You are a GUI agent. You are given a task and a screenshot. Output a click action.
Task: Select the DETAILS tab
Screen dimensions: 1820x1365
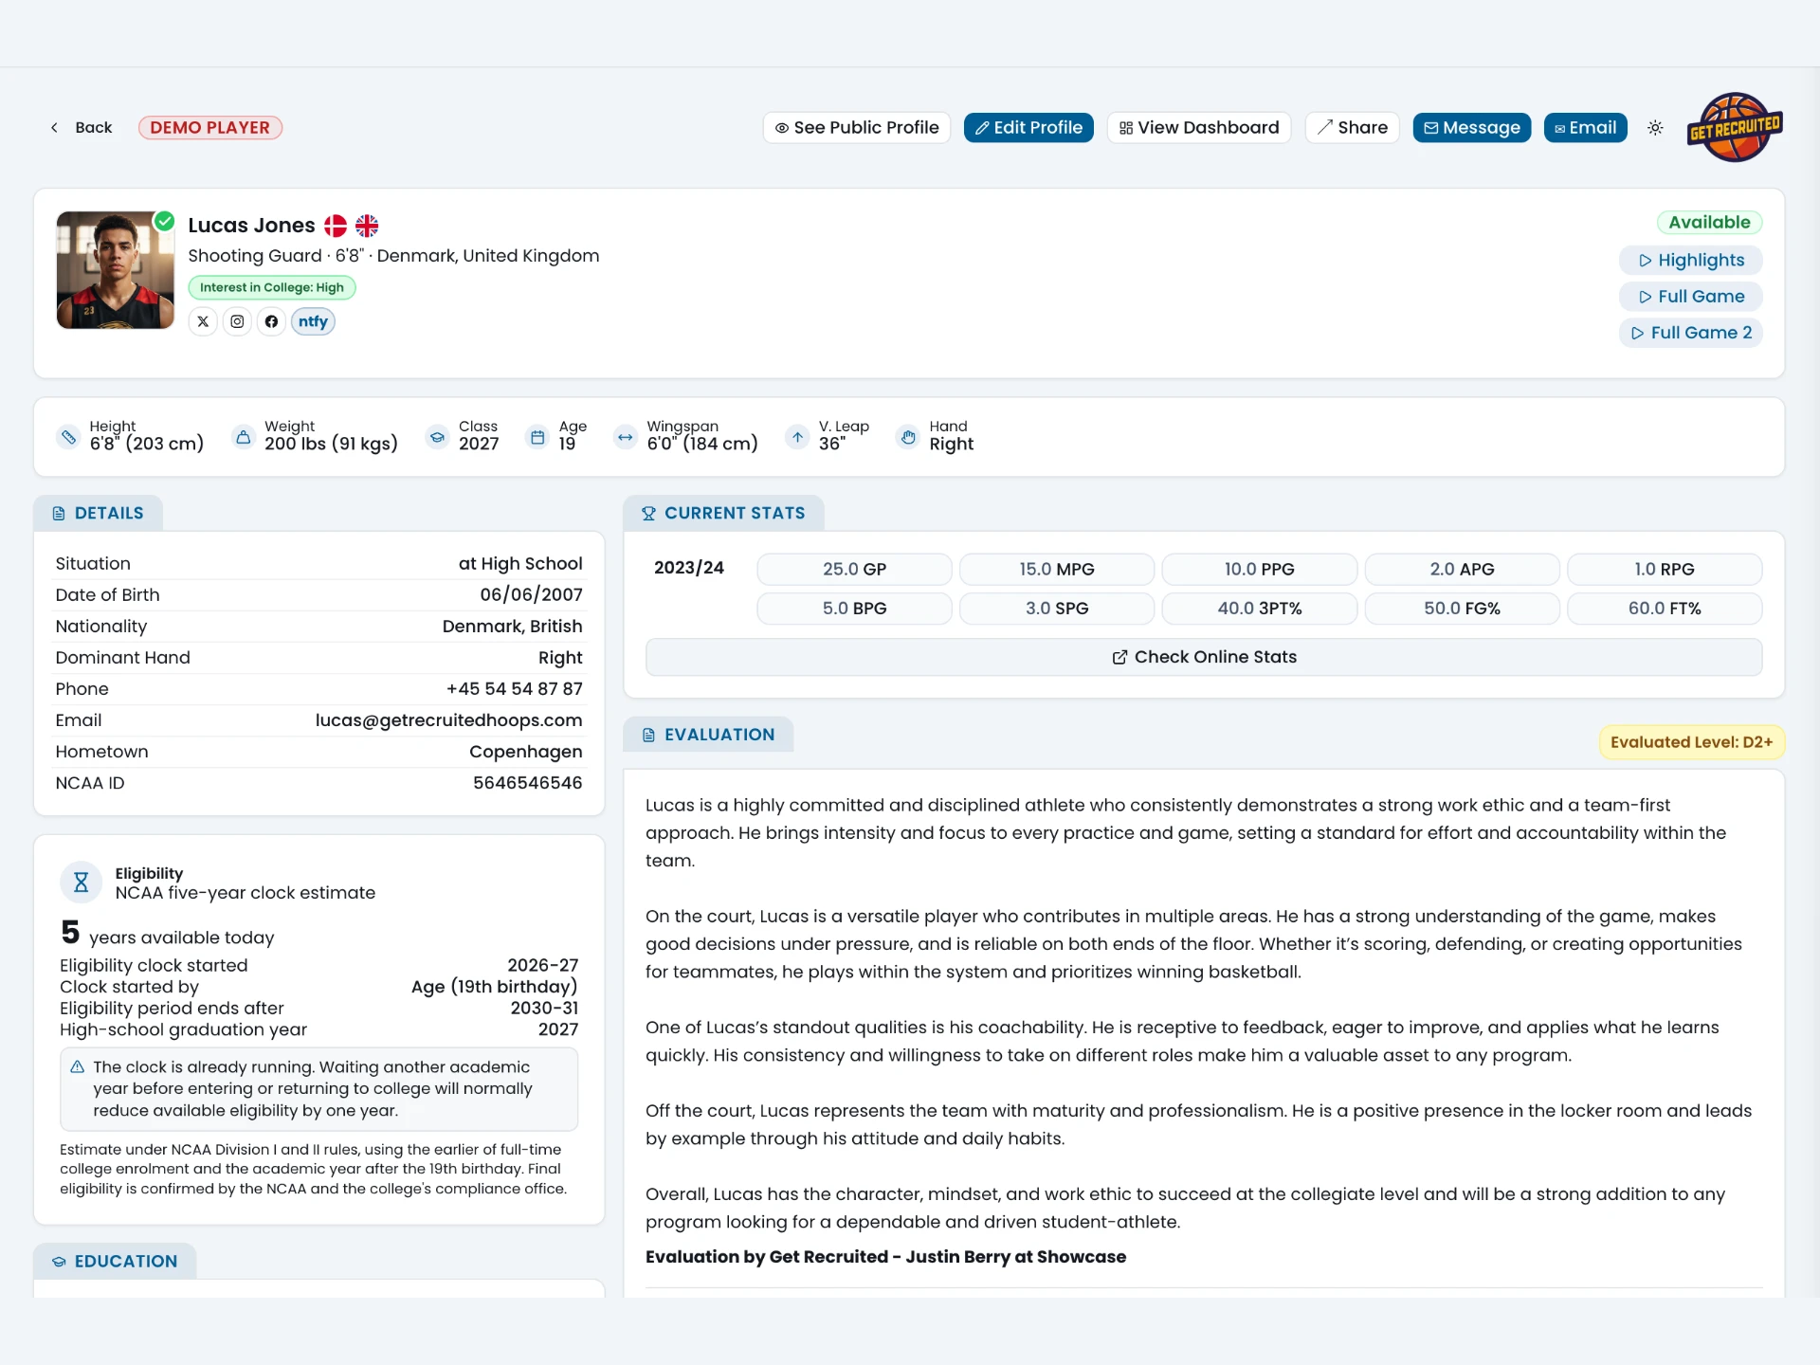click(x=99, y=513)
